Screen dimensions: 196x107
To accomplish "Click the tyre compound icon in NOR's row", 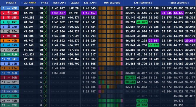I will pos(45,41).
